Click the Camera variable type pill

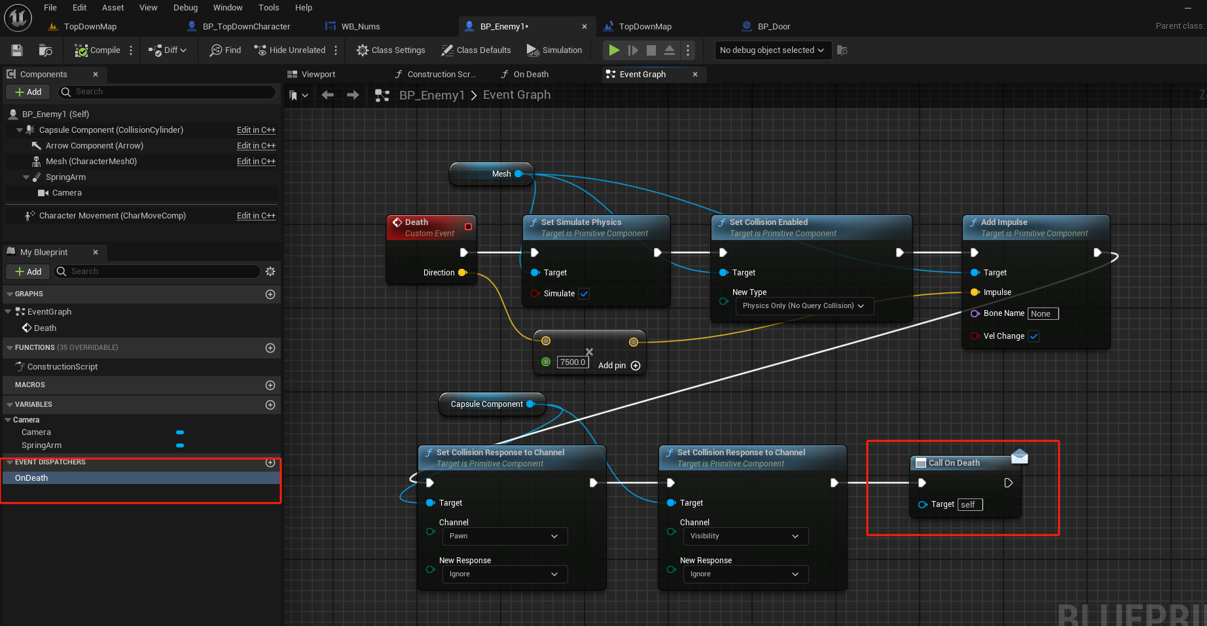tap(180, 432)
